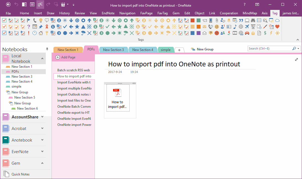Image resolution: width=302 pixels, height=179 pixels.
Task: Apply the house tag
Action: tap(41, 33)
